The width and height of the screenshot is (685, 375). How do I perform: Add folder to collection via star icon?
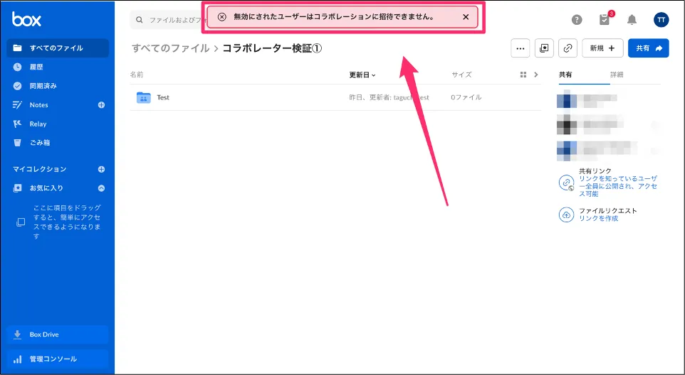coord(544,48)
